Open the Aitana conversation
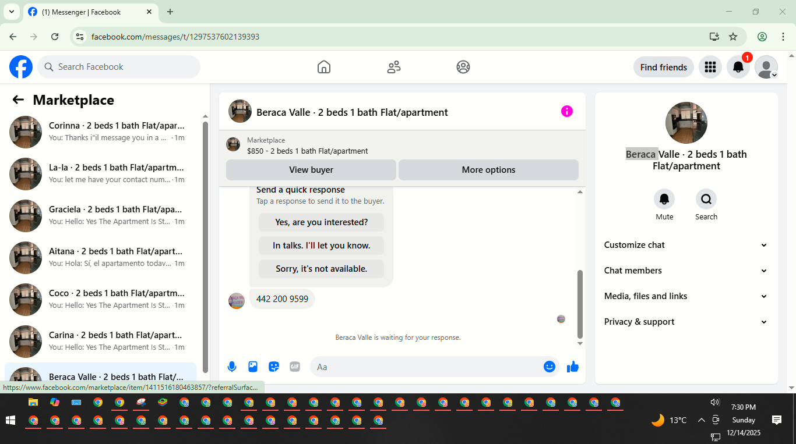Image resolution: width=796 pixels, height=444 pixels. point(100,258)
